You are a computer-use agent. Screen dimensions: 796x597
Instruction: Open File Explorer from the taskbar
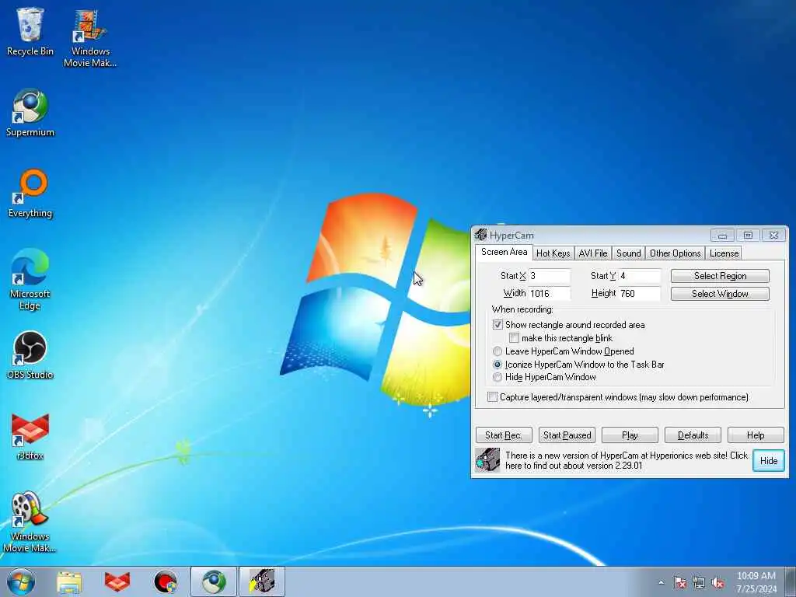[69, 581]
